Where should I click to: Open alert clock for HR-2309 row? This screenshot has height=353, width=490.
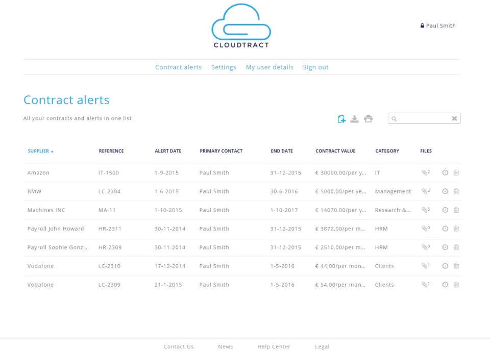pos(445,247)
